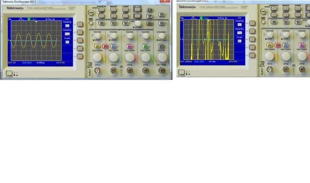The width and height of the screenshot is (310, 183).
Task: Open SAVE/RECALL menu on left oscilloscope
Action: [102, 9]
